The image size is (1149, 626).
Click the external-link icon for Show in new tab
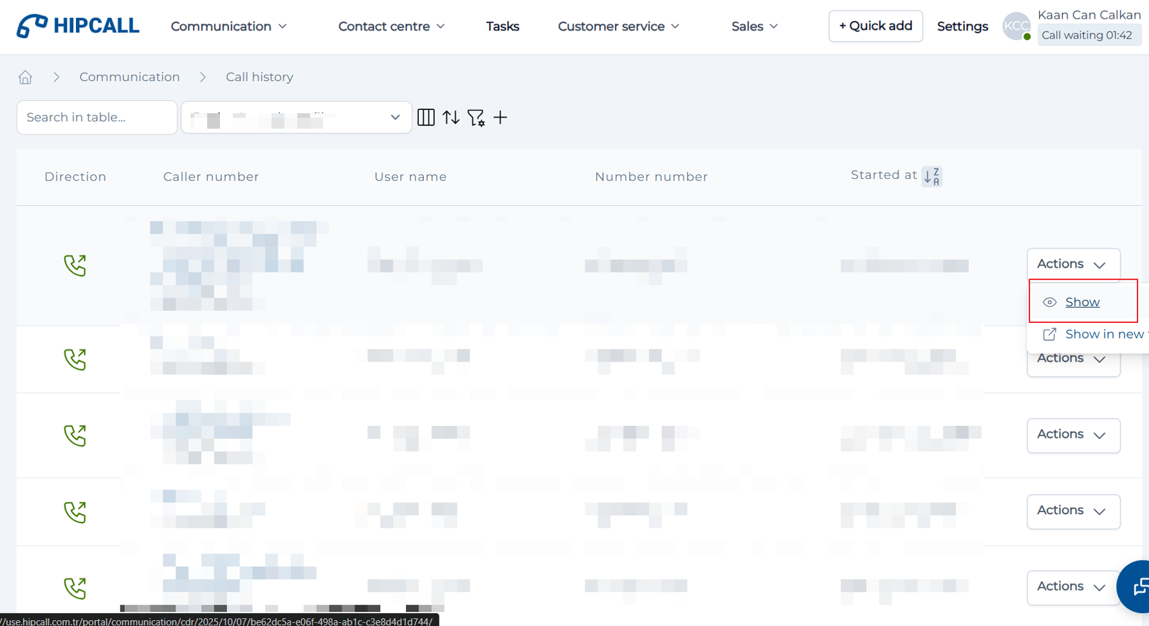click(1049, 334)
